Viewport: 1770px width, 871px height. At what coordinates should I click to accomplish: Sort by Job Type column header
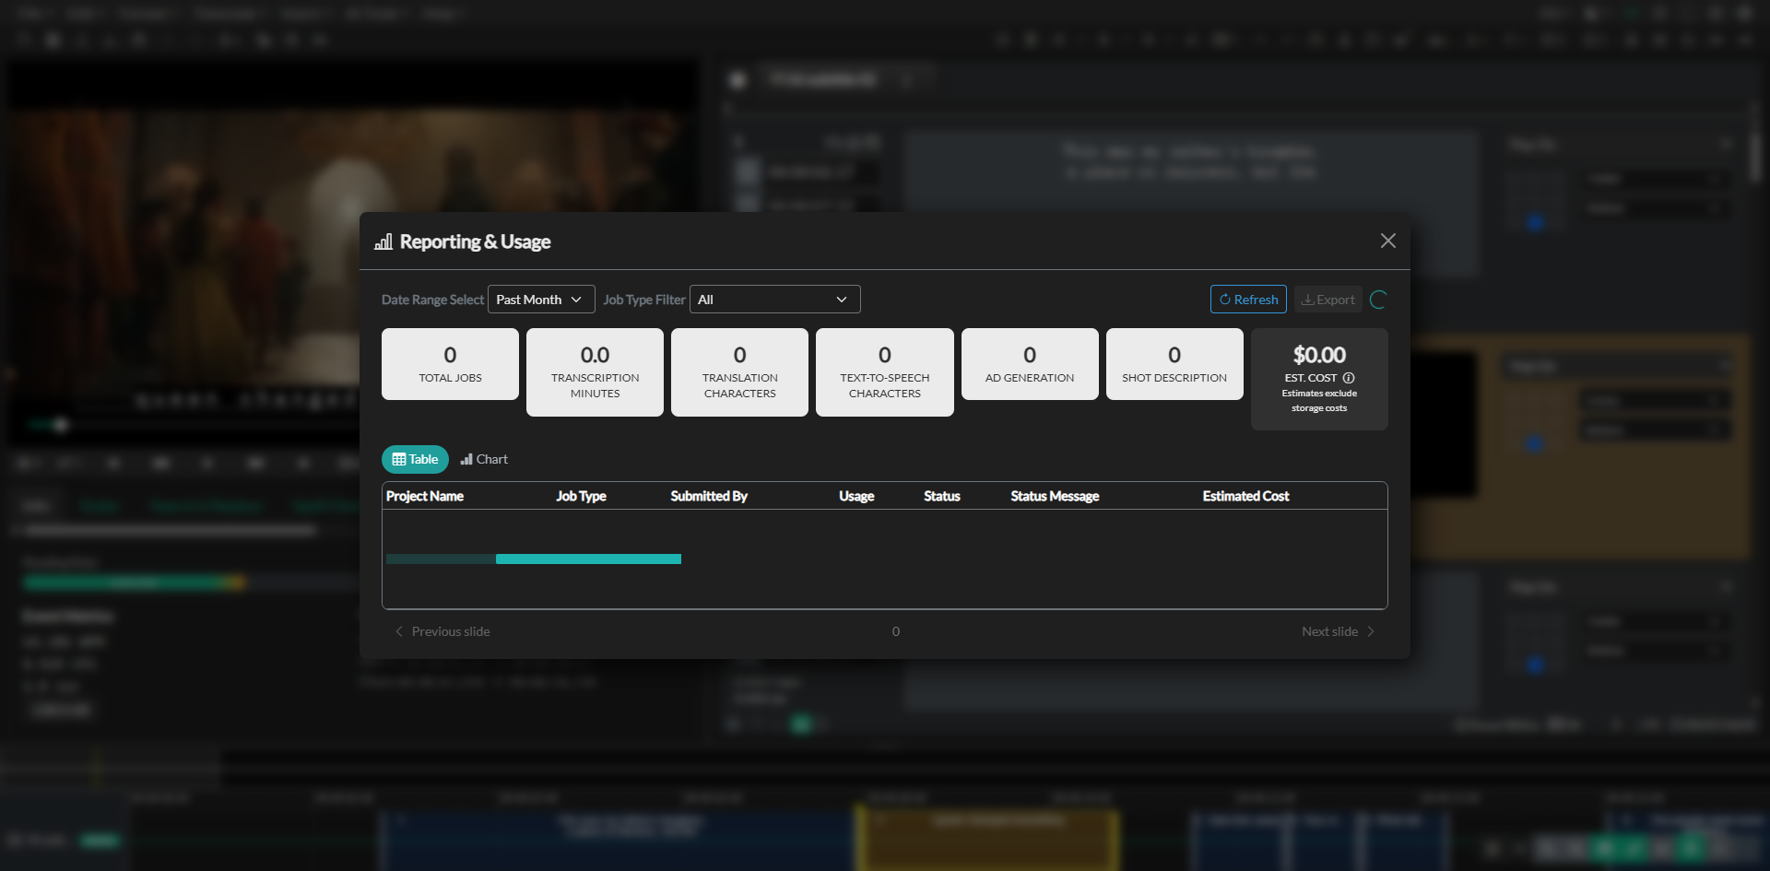tap(581, 496)
